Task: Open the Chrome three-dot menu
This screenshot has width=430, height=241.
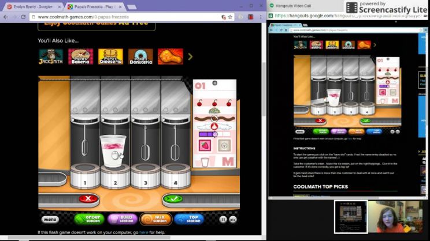Action: [261, 17]
